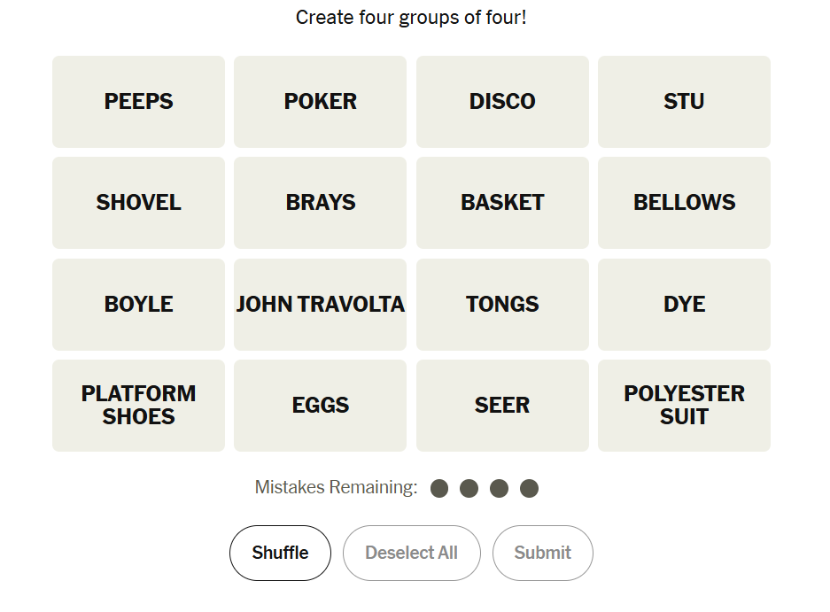
Task: Select the BRAYS tile
Action: pos(320,203)
